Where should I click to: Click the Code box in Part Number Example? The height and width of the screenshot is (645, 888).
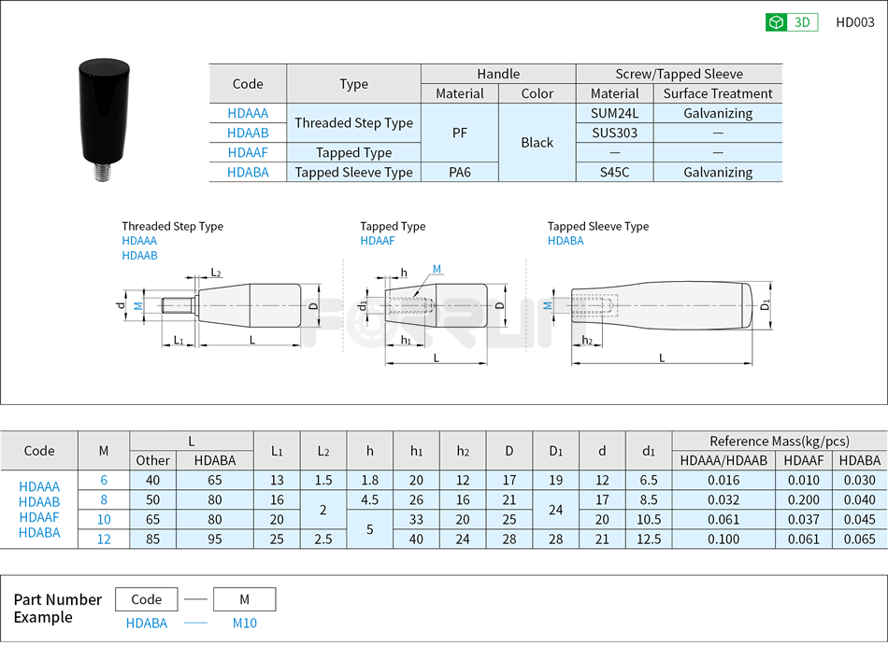[x=146, y=599]
